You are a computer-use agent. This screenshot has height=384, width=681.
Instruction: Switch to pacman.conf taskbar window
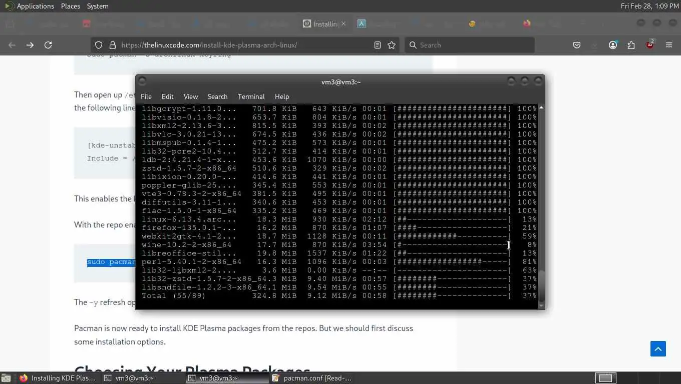pos(311,378)
